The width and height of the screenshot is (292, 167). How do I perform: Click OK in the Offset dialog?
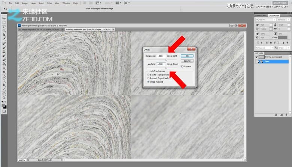tap(187, 56)
